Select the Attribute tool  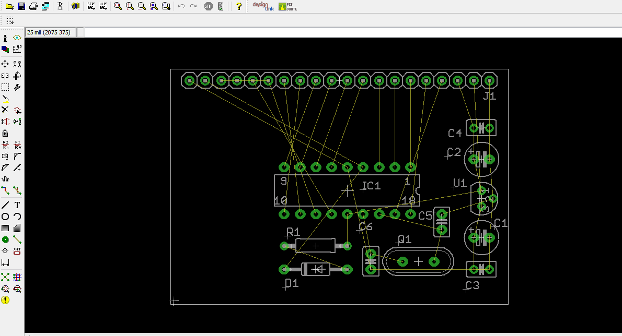(17, 251)
